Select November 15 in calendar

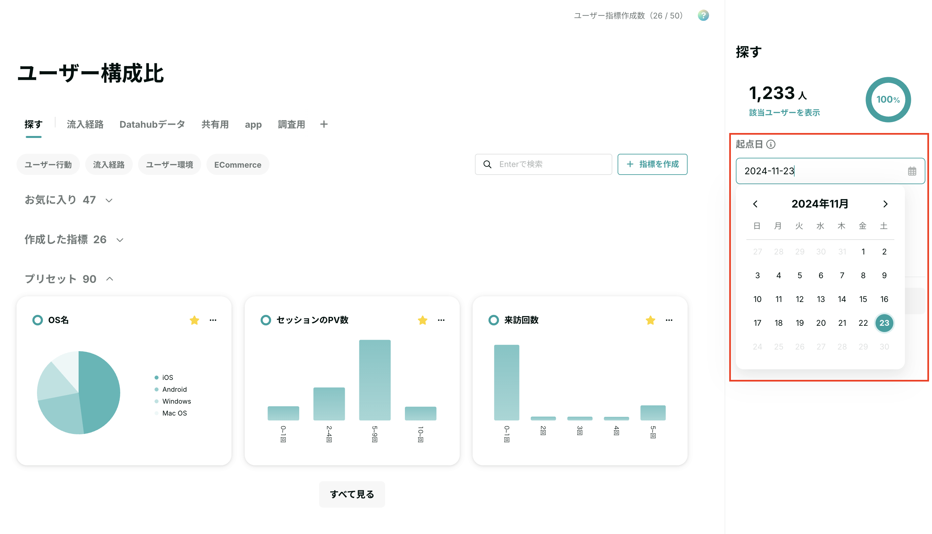[x=863, y=299]
